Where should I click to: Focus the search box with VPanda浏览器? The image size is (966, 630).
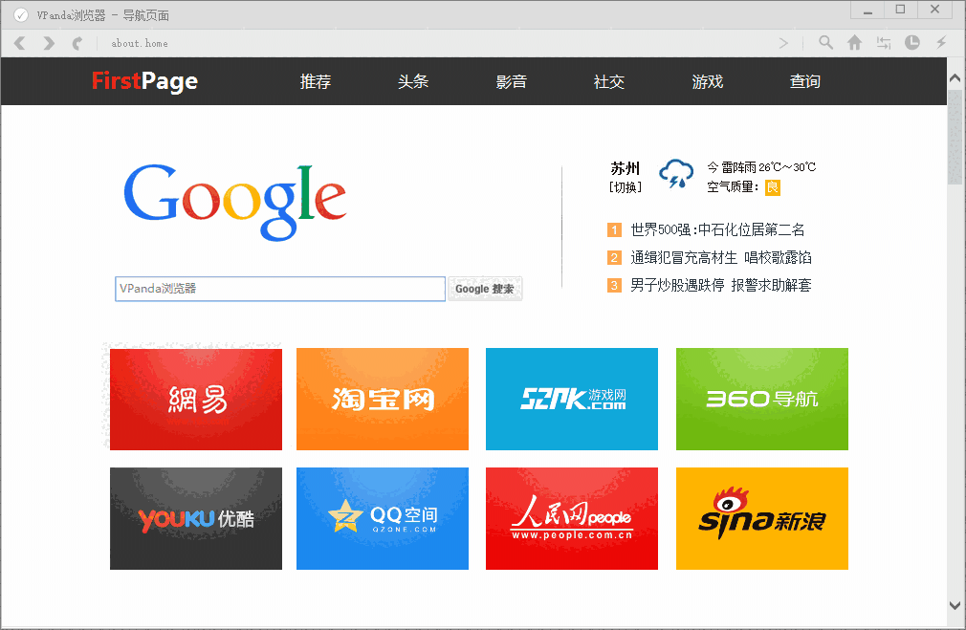pyautogui.click(x=280, y=289)
